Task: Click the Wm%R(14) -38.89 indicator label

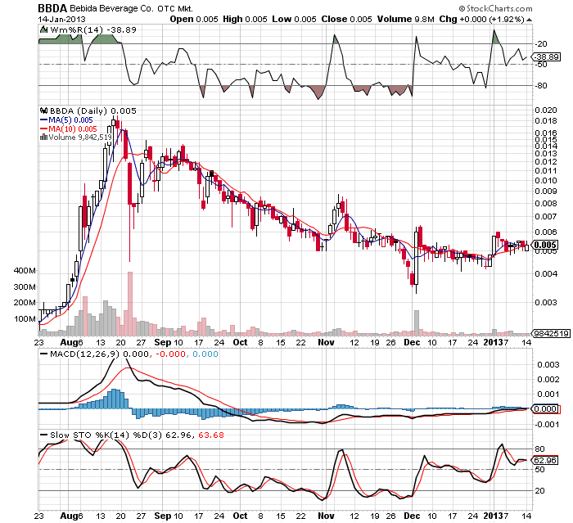Action: [93, 29]
